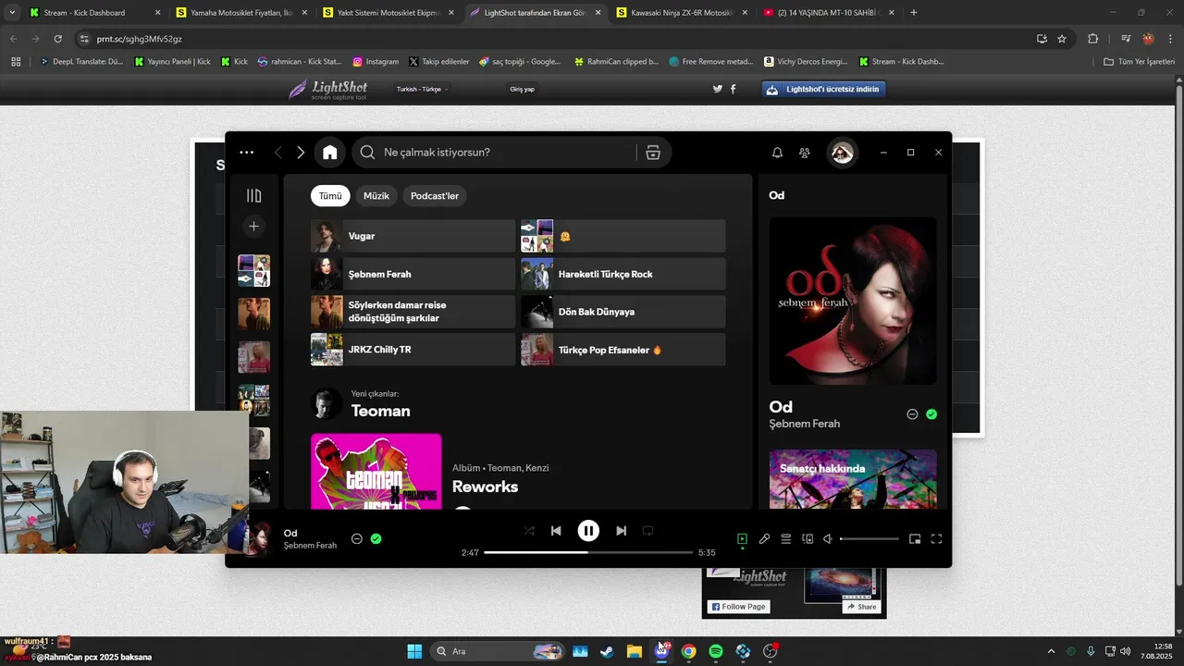Open Spotify browse icon beside search
The image size is (1184, 666).
[x=653, y=153]
